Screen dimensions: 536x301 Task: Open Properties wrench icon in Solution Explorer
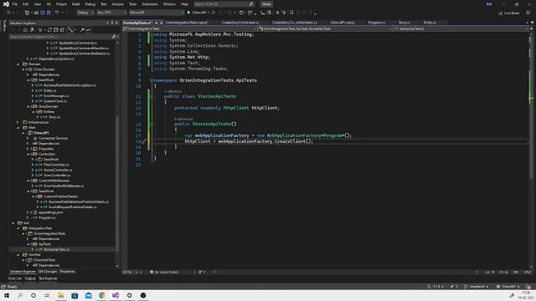82,30
